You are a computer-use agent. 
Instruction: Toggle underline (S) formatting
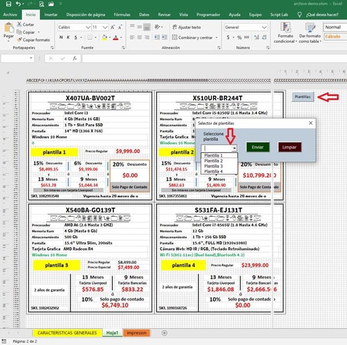(76, 37)
